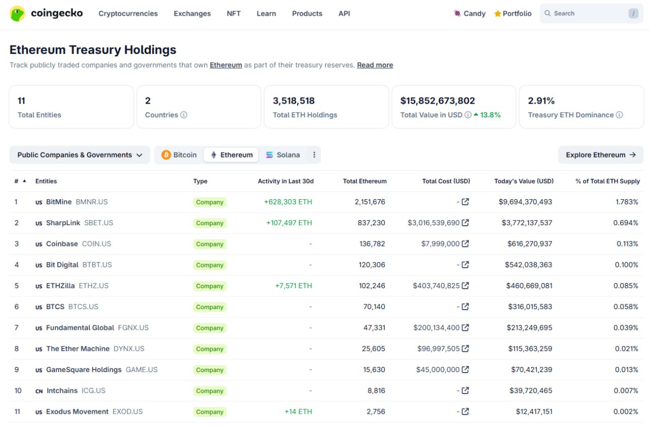Click the 3,518,518 Total ETH Holdings figure
650x427 pixels.
[294, 101]
